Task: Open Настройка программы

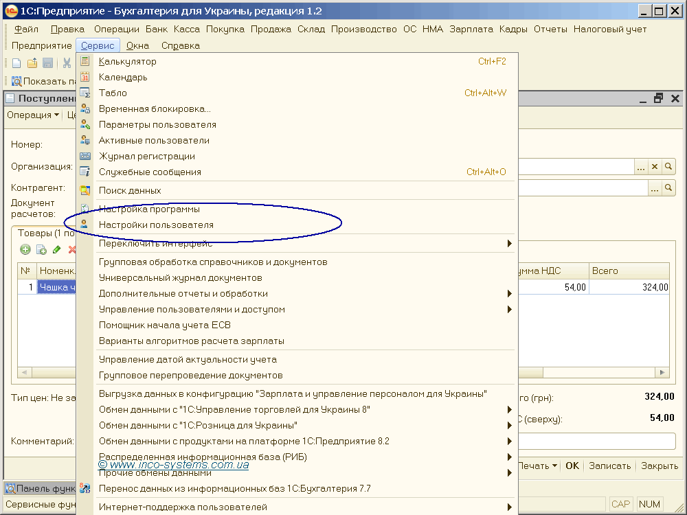Action: pos(297,209)
